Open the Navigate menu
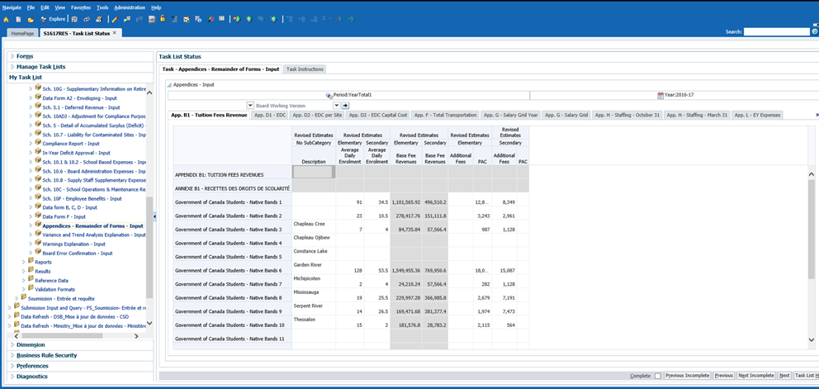819x389 pixels. (12, 7)
